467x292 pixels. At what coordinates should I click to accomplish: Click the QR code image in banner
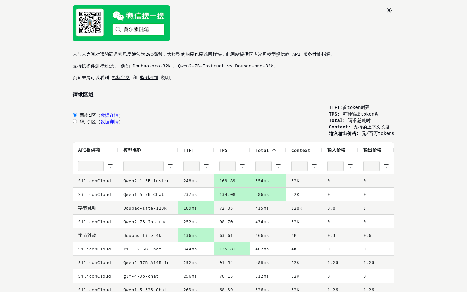click(90, 23)
